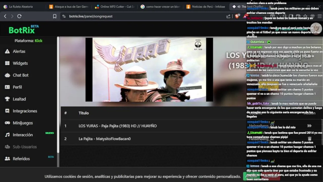
Task: Click the Los Yuras video player thumbnail
Action: point(149,70)
